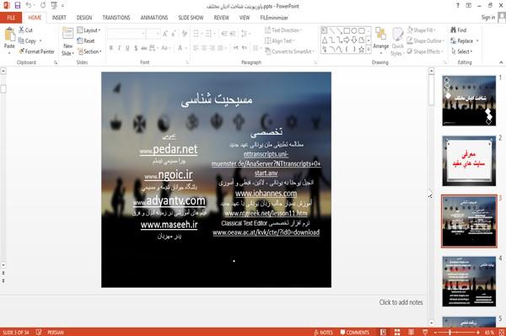Switch to the INSERT tab

[59, 18]
